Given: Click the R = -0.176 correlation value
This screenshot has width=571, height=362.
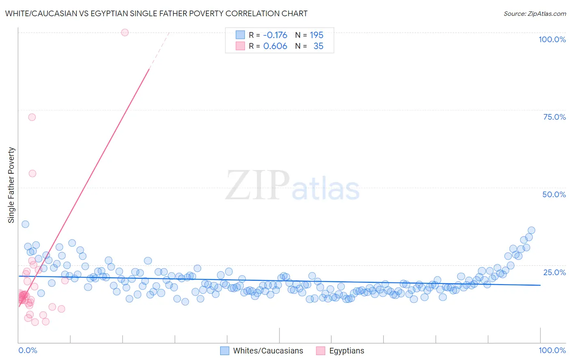Looking at the screenshot, I should click(268, 35).
